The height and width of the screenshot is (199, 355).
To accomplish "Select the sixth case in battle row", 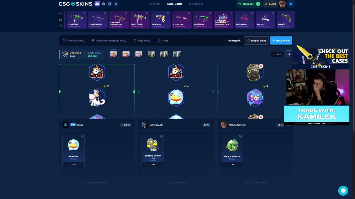I will 177,54.
